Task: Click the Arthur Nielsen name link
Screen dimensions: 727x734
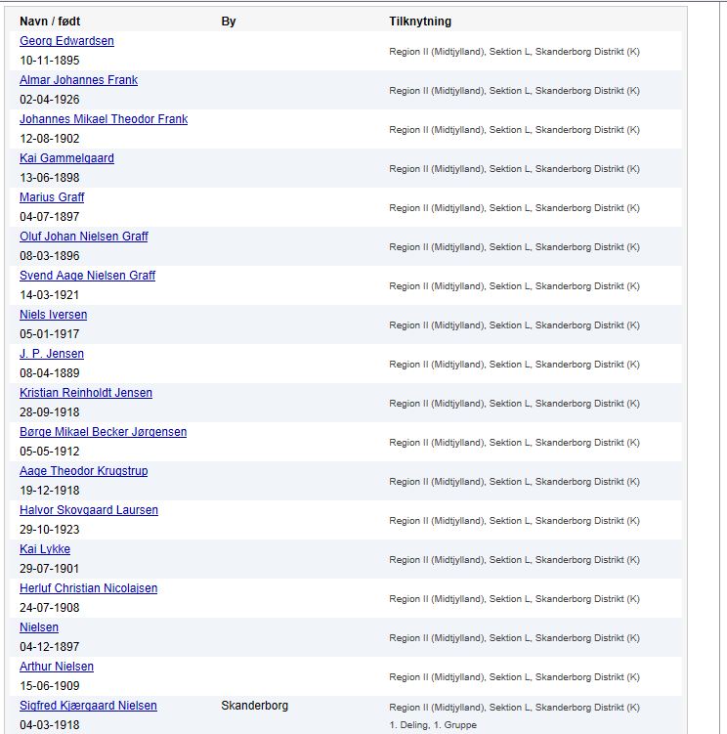Action: [57, 667]
